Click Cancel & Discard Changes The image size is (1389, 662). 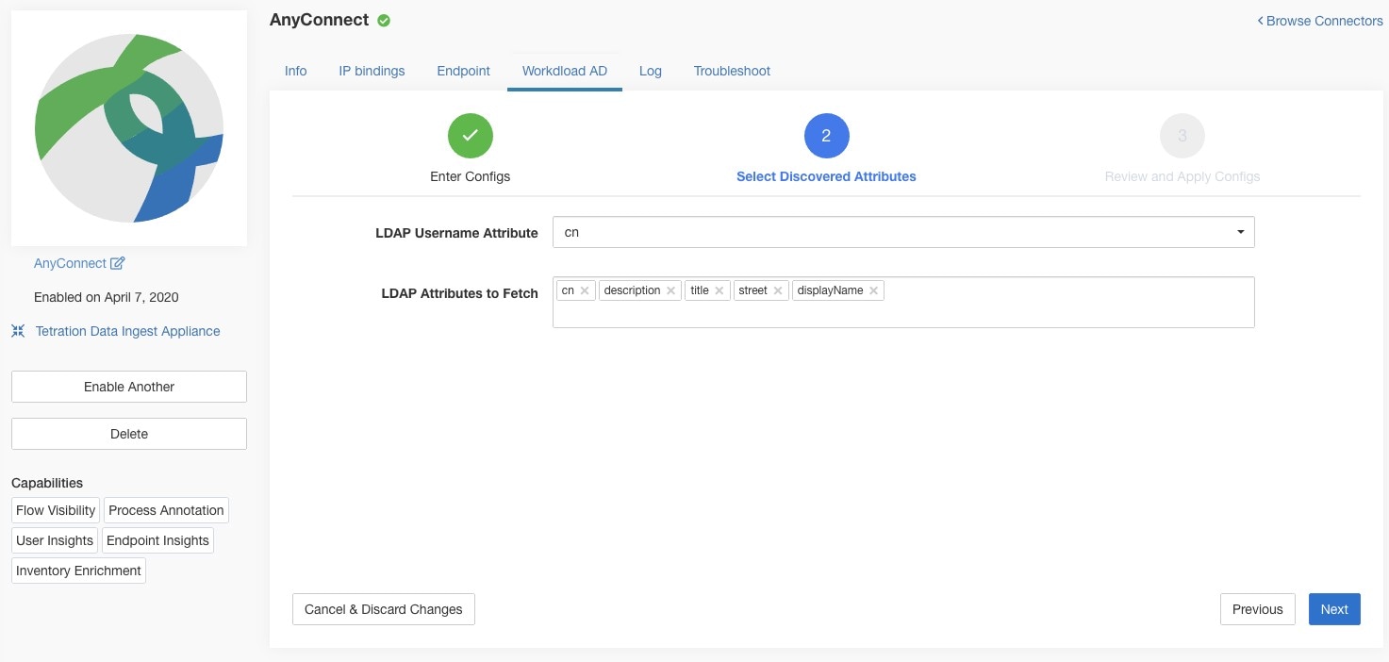pos(384,609)
